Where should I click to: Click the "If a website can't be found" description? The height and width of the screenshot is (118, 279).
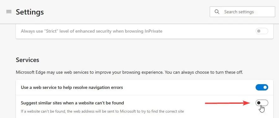point(102,111)
